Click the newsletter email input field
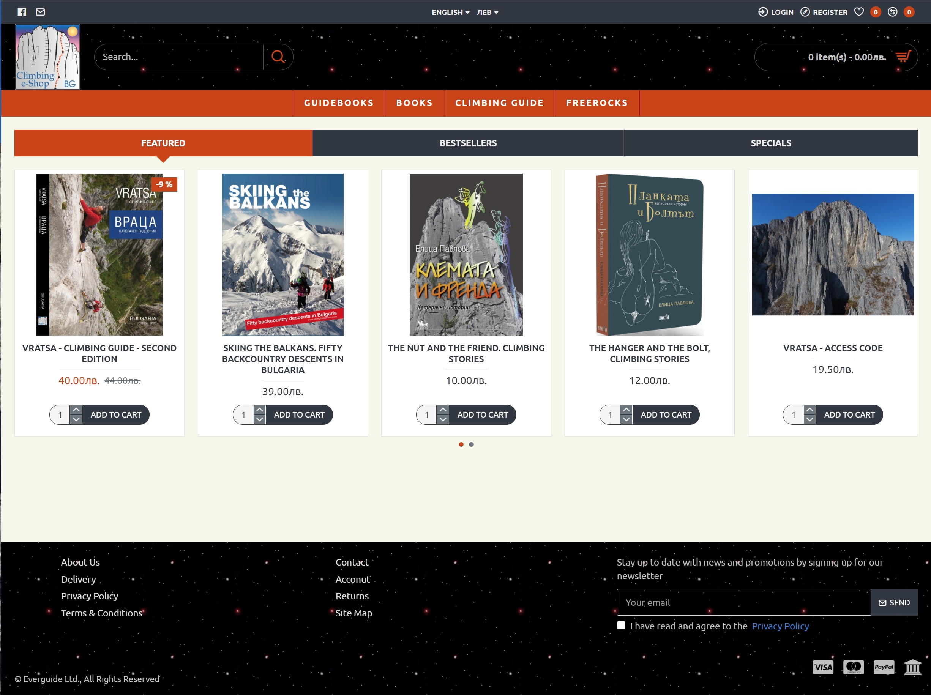This screenshot has width=931, height=695. pos(743,602)
